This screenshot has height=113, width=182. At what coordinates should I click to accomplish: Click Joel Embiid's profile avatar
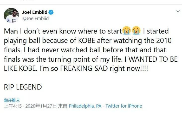pyautogui.click(x=11, y=15)
